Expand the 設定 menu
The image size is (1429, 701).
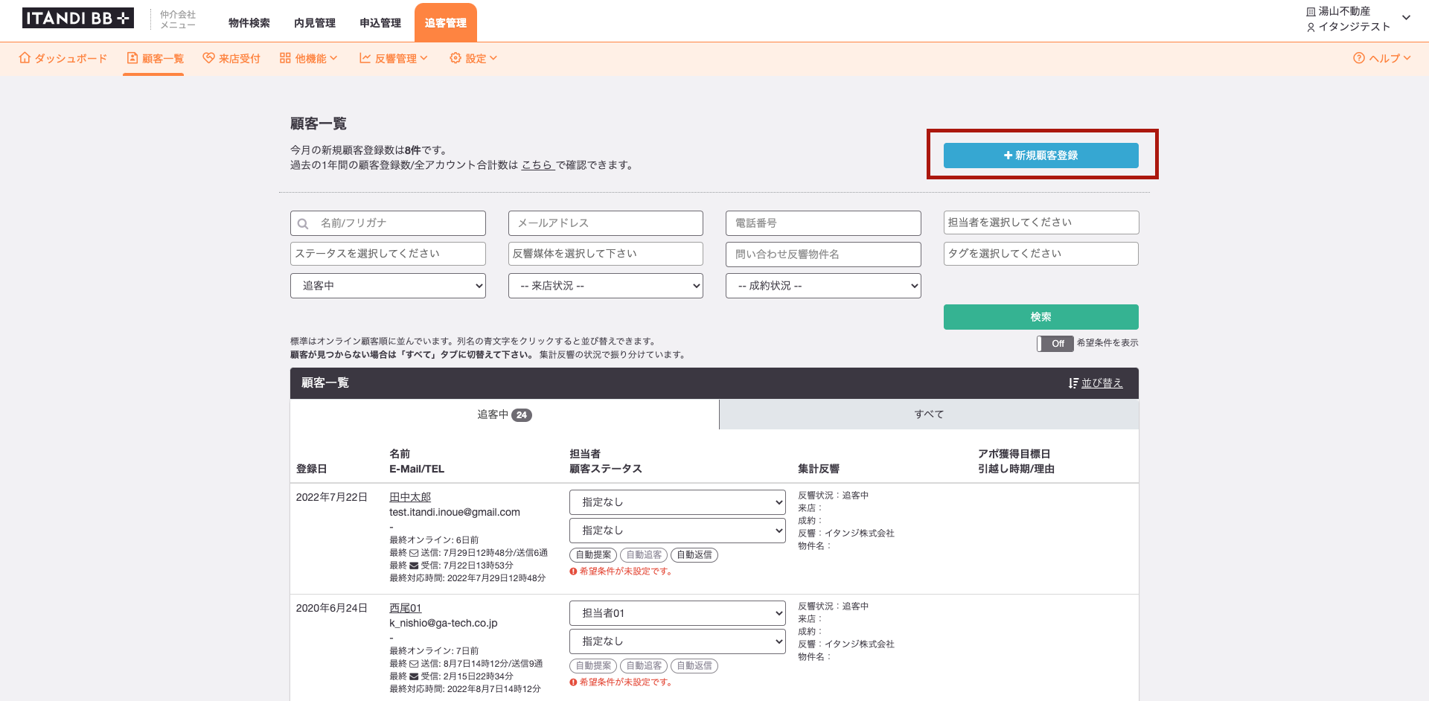tap(473, 58)
